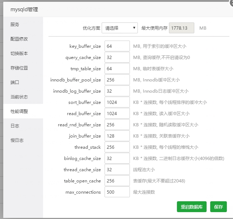The width and height of the screenshot is (233, 219).
Task: Focus the innodb_log_buffer_size input field
Action: pyautogui.click(x=117, y=91)
